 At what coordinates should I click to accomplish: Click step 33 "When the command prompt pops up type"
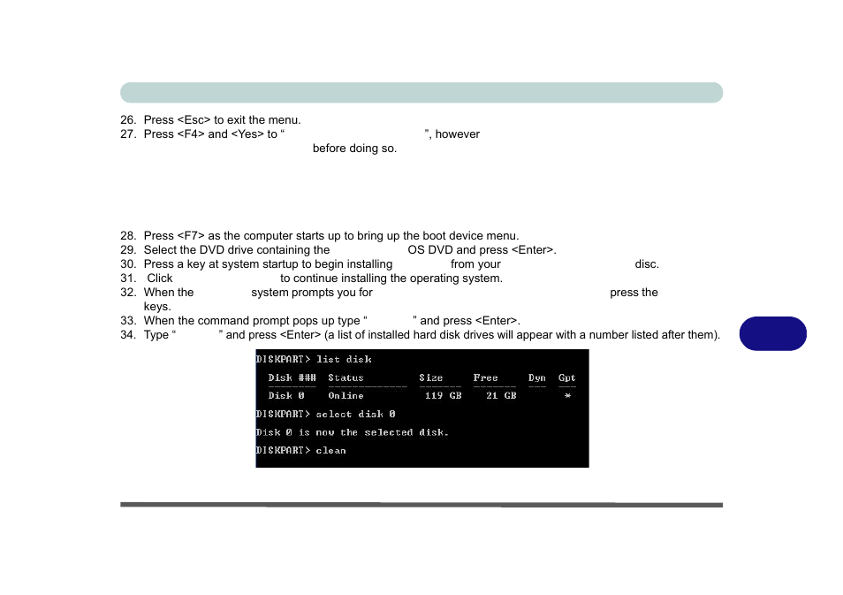tap(252, 321)
